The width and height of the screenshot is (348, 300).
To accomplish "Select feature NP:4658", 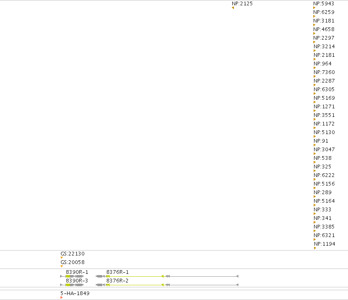I will (324, 29).
